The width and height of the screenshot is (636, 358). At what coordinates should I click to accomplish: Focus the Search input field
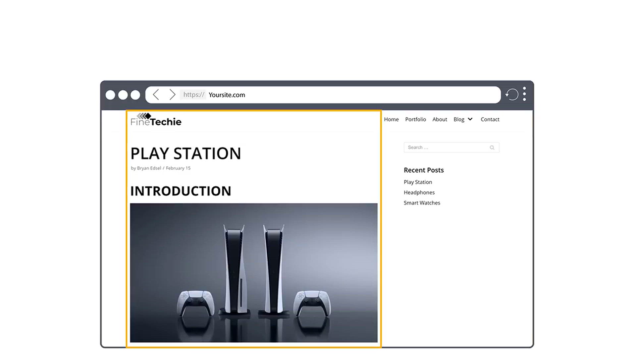click(451, 148)
